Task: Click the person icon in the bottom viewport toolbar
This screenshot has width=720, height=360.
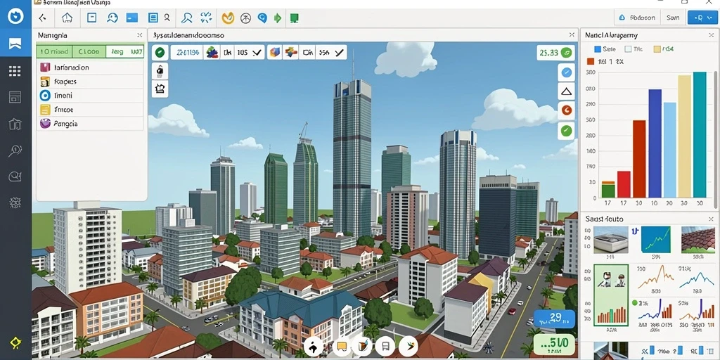Action: pos(314,347)
